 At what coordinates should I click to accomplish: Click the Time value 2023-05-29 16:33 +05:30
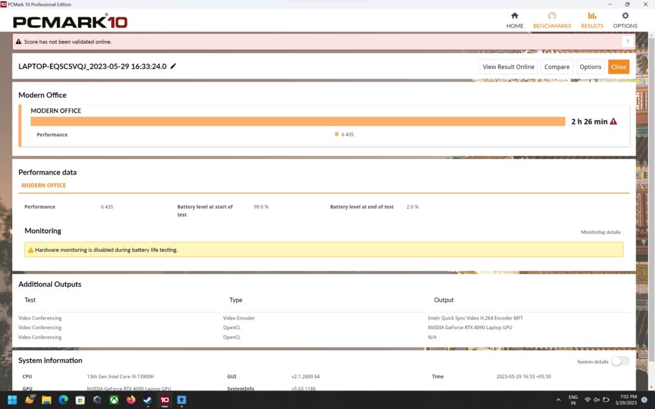pyautogui.click(x=523, y=376)
